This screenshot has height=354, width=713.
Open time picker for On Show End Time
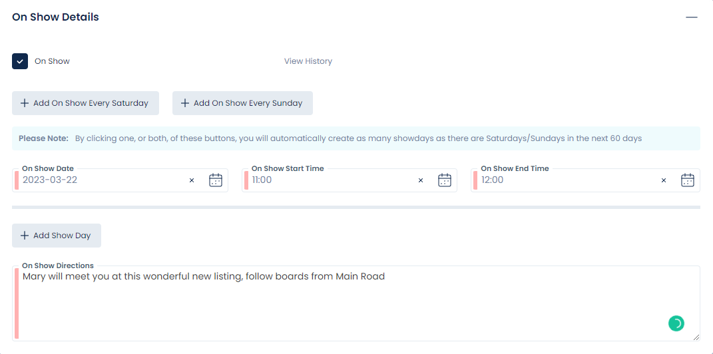(688, 180)
